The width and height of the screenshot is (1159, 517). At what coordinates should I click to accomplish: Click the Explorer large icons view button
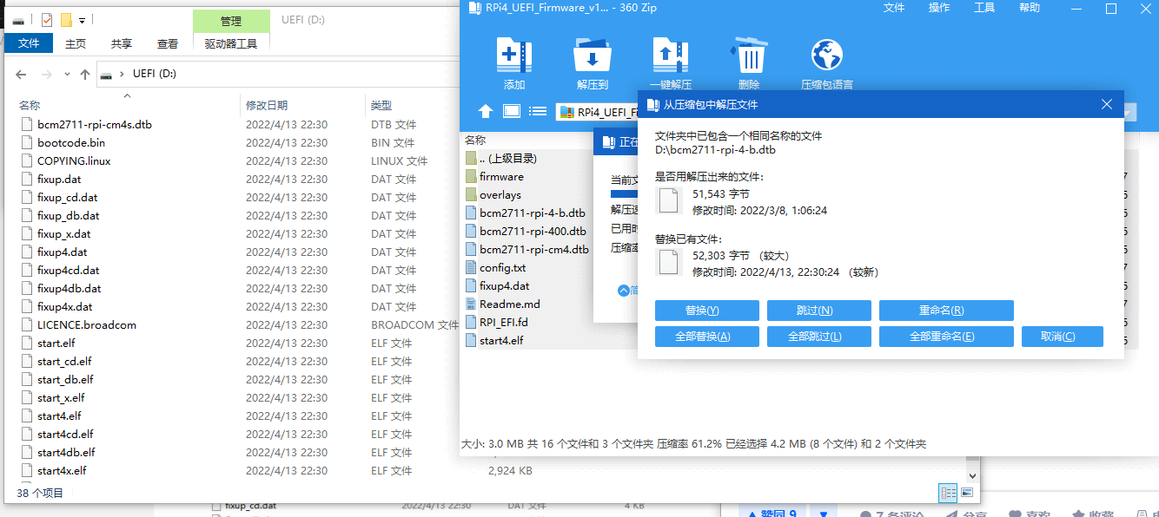point(967,493)
